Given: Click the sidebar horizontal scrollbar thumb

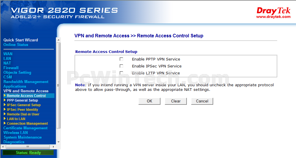Looking at the screenshot, I should (28, 147).
